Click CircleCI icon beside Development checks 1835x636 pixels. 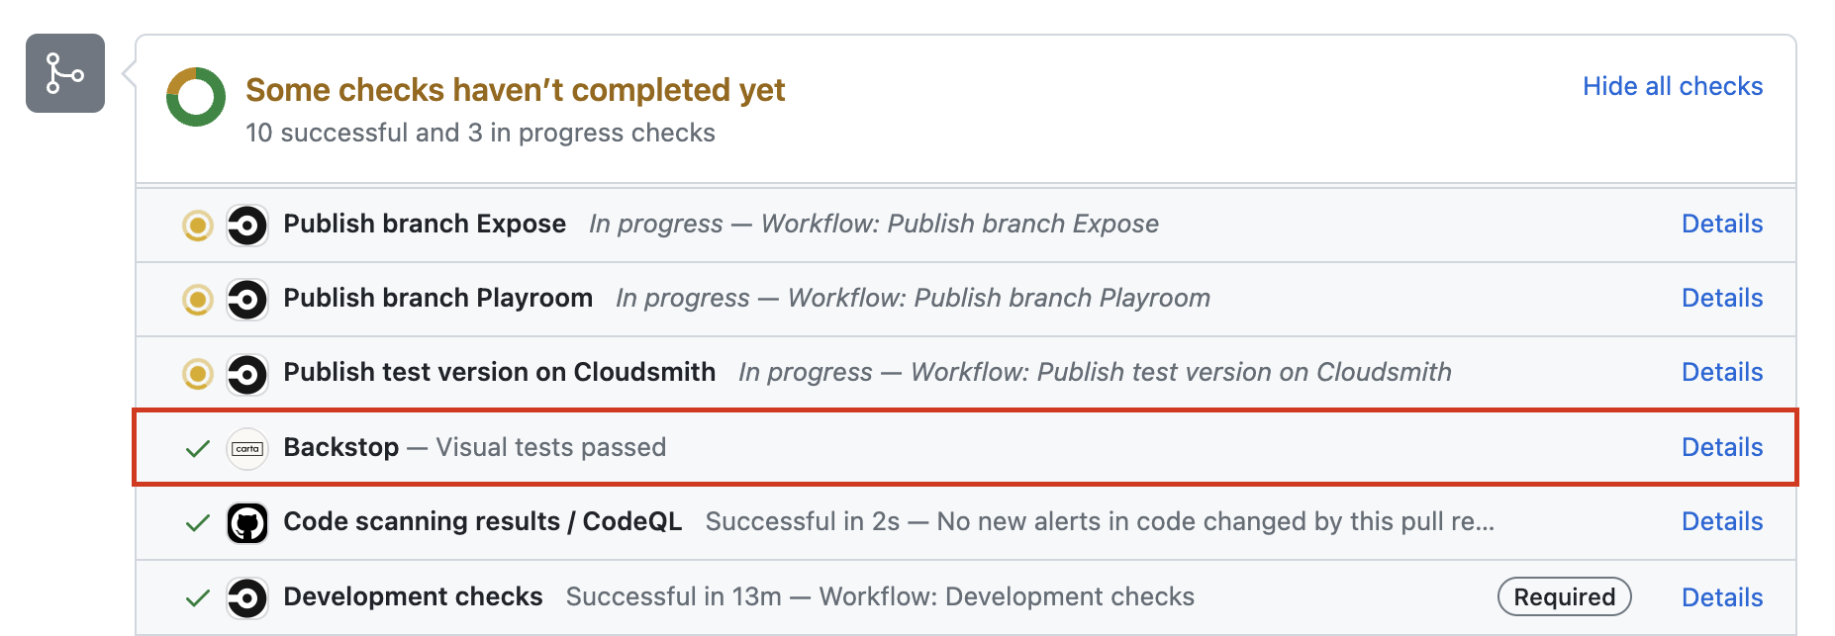click(247, 597)
